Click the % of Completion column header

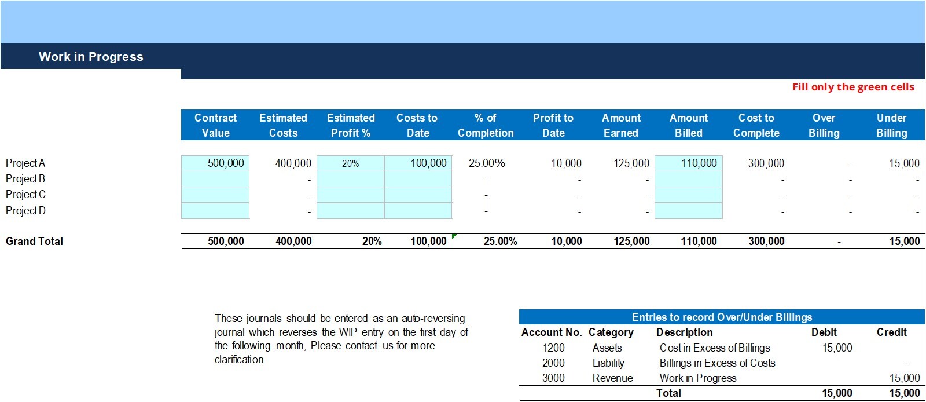tap(486, 125)
